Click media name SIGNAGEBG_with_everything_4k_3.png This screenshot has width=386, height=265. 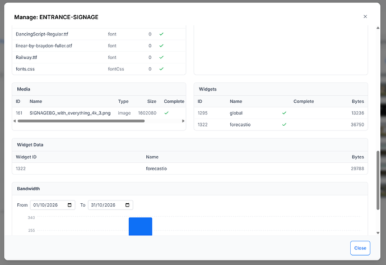pyautogui.click(x=70, y=113)
